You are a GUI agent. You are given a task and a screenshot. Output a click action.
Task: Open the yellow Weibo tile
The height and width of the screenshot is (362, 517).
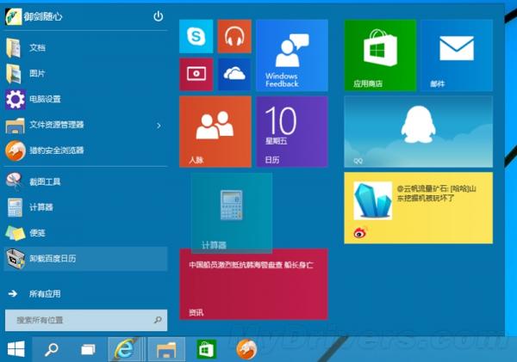pyautogui.click(x=419, y=208)
